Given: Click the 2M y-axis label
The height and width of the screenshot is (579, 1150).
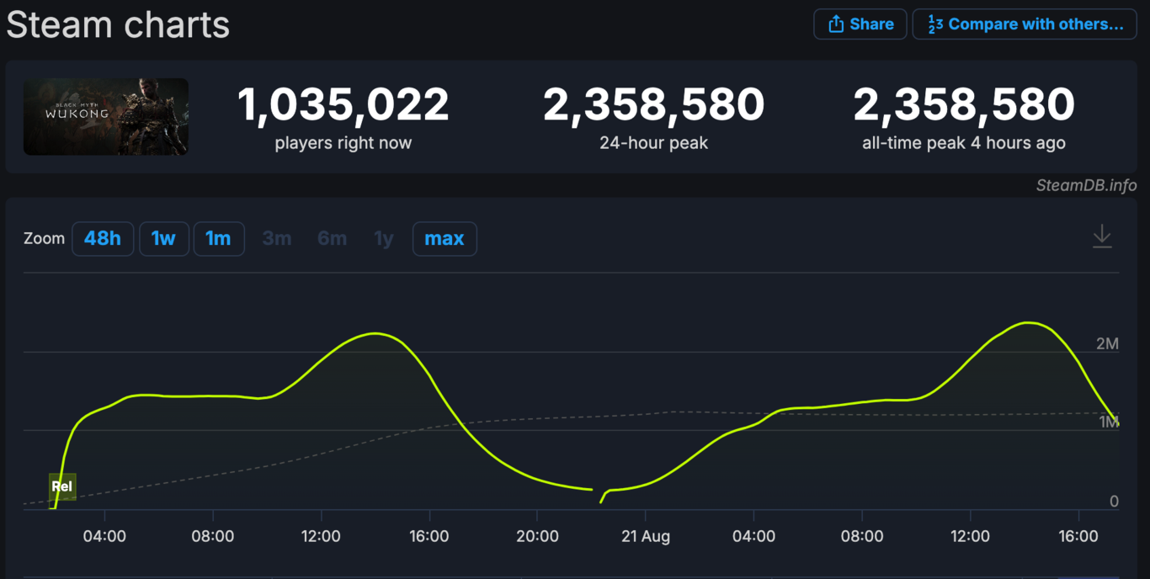Looking at the screenshot, I should coord(1107,343).
